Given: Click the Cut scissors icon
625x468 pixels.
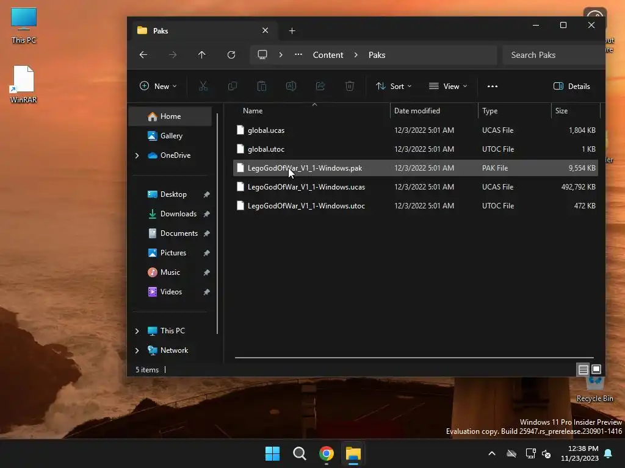Looking at the screenshot, I should 203,86.
